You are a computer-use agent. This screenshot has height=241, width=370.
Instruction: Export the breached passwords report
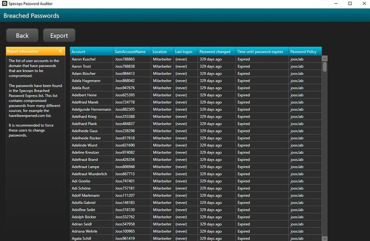click(59, 36)
